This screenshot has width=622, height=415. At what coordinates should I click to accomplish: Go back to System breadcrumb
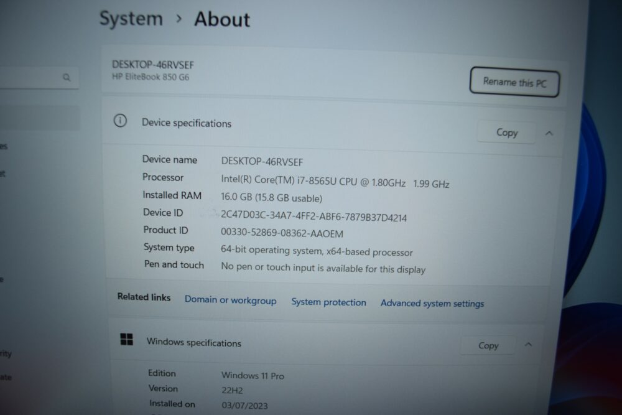131,18
